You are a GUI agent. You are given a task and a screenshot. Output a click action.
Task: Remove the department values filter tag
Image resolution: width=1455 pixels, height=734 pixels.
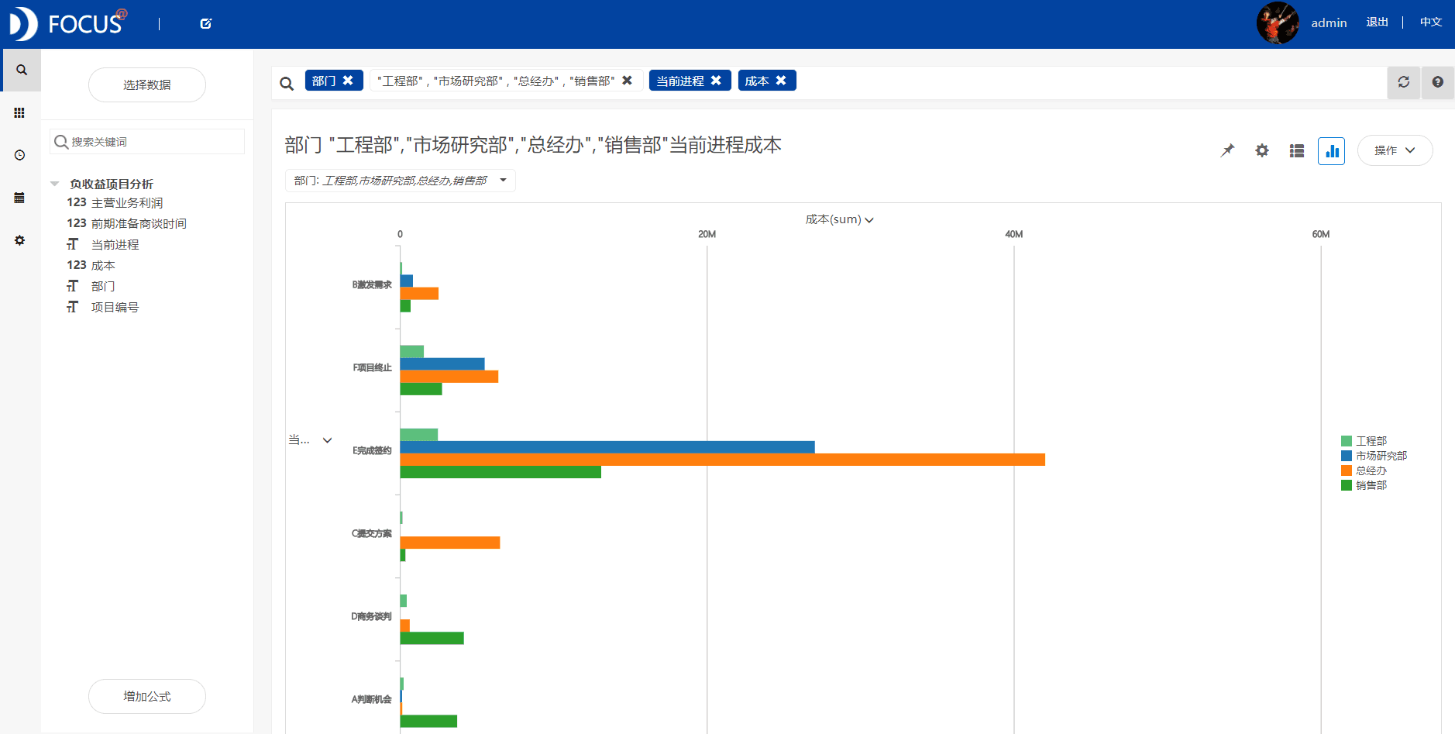[627, 81]
